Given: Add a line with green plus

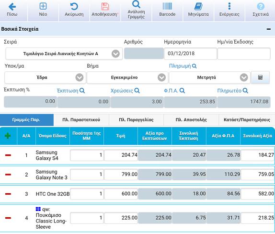Looking at the screenshot, I should (x=8, y=136).
